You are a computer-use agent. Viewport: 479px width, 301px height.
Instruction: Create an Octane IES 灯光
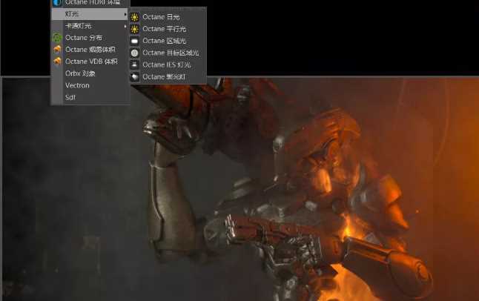tap(168, 64)
